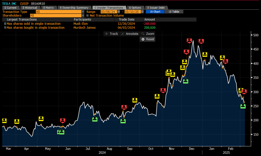Click the Track chart button
The image size is (261, 156).
pyautogui.click(x=112, y=34)
